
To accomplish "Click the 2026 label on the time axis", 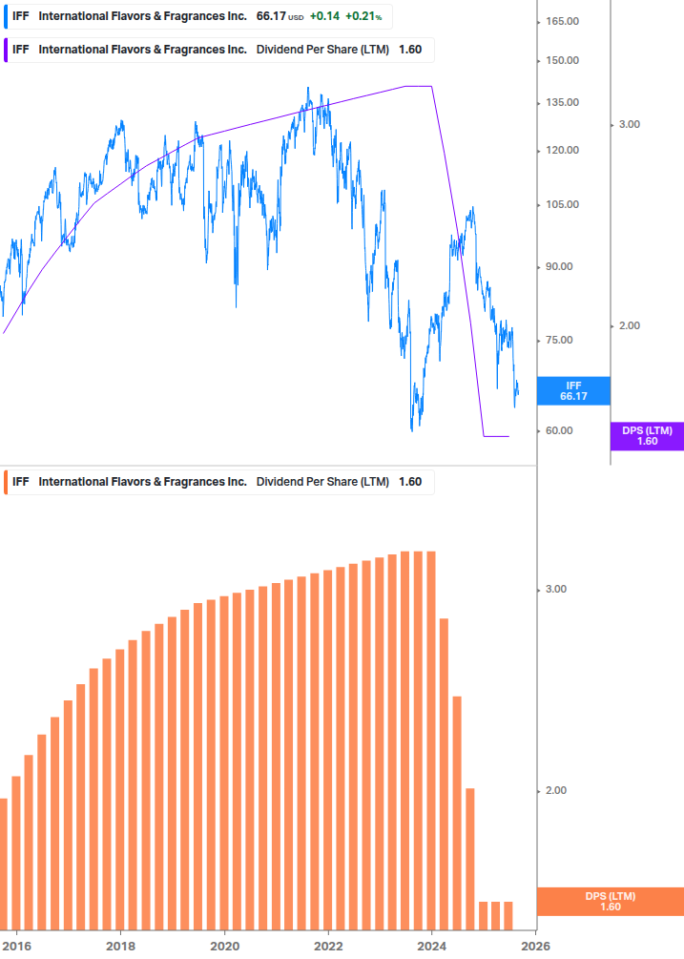I will click(x=536, y=947).
